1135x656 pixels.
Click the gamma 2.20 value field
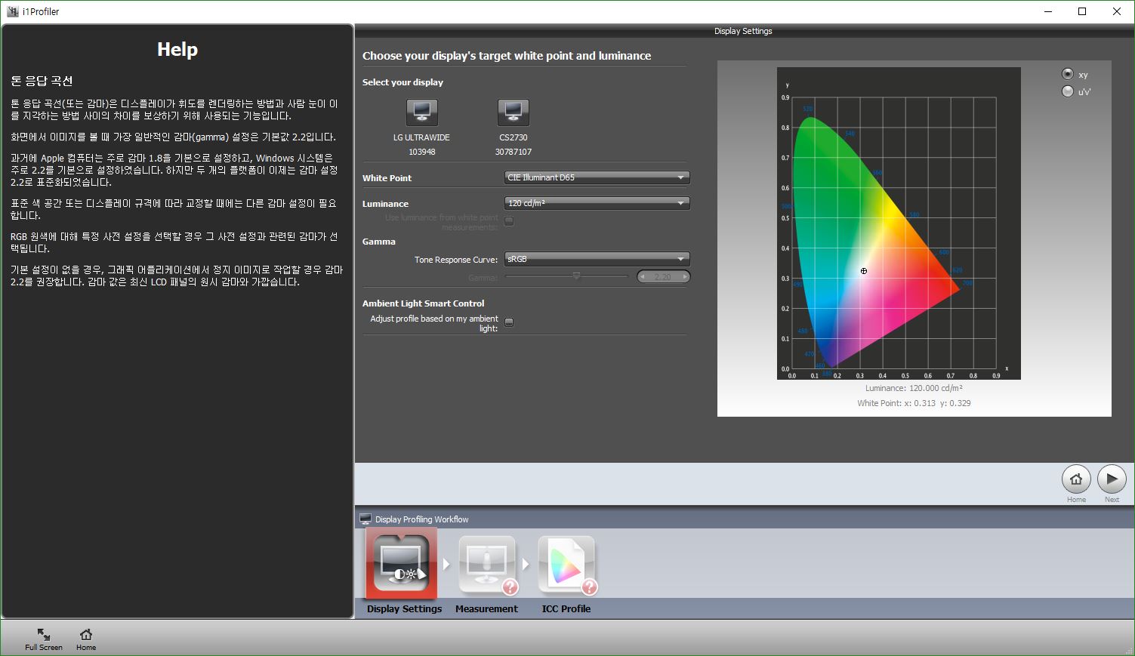click(x=663, y=277)
